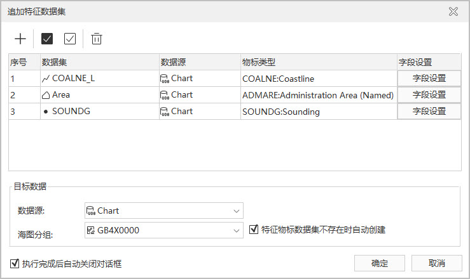This screenshot has height=279, width=470.
Task: Select the COALNE:Coastline object type cell
Action: pos(318,79)
